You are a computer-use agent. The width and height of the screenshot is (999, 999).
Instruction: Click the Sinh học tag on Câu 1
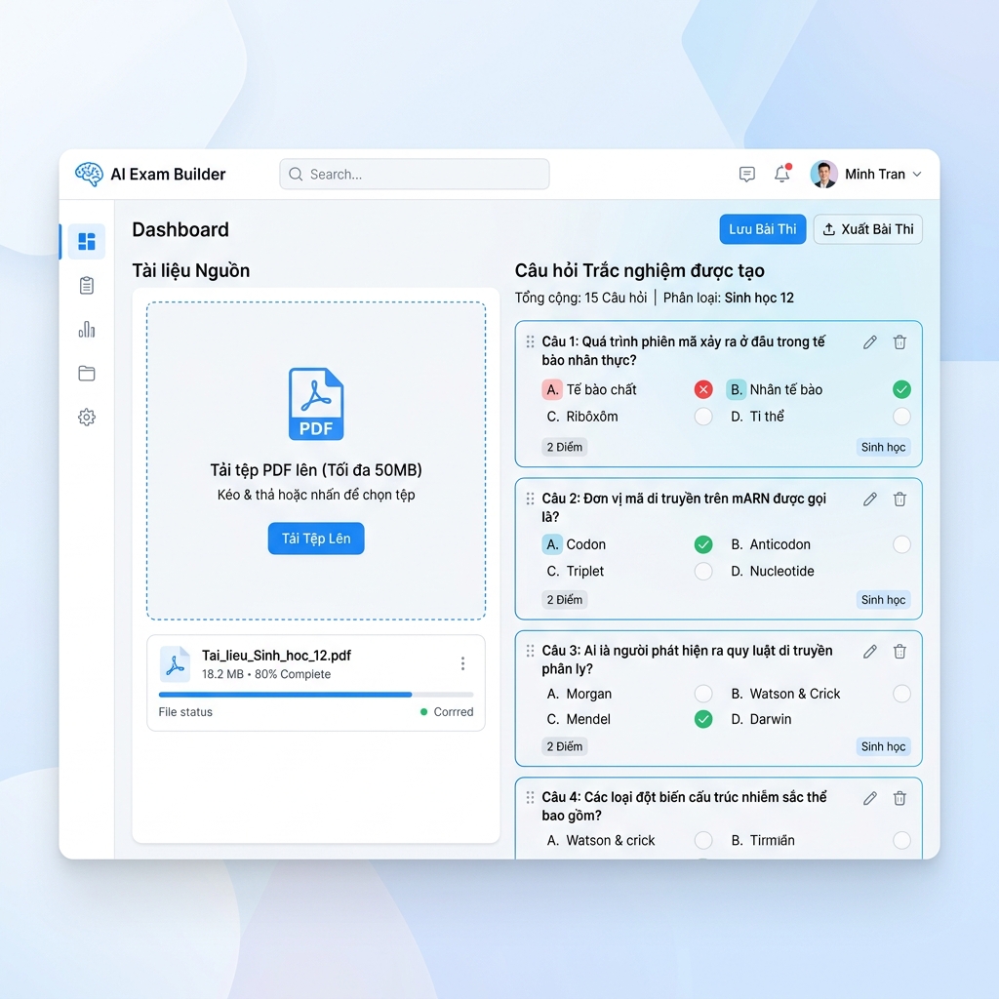click(883, 447)
